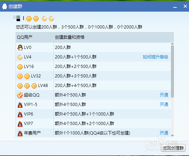Viewport: 189px width, 156px height.
Task: Click 开通 link for 超级QQ
Action: click(x=164, y=95)
